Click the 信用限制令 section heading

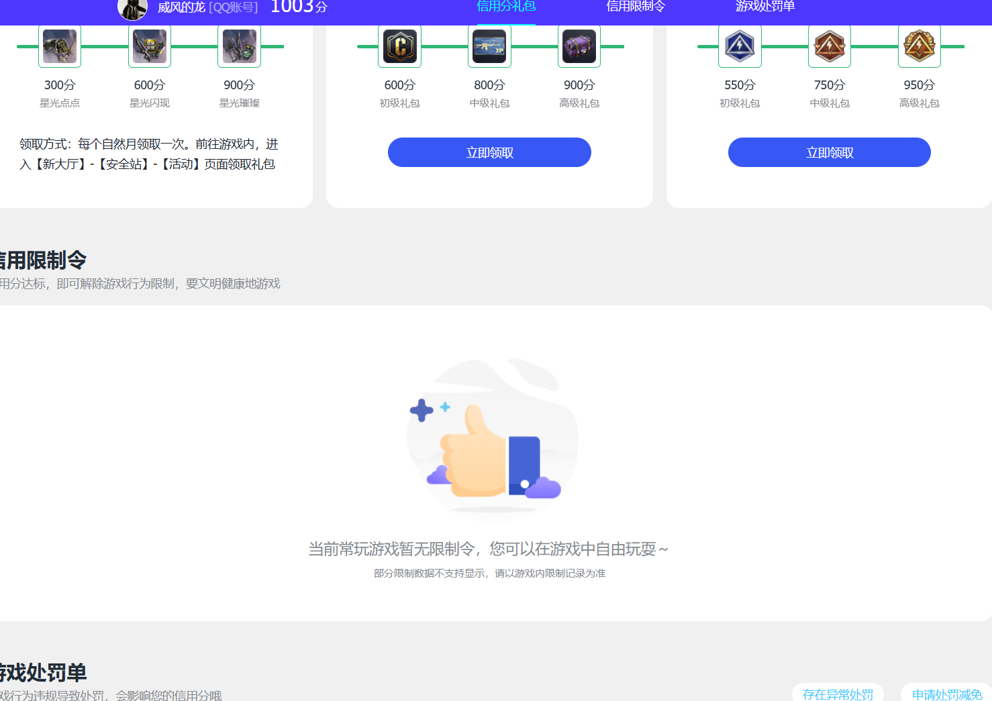(43, 260)
